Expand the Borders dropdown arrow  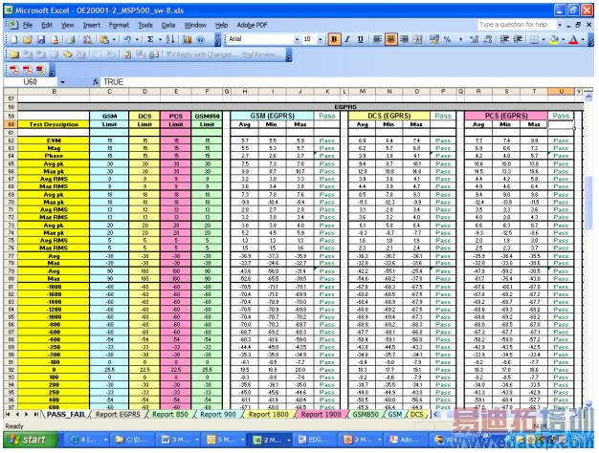coord(544,39)
